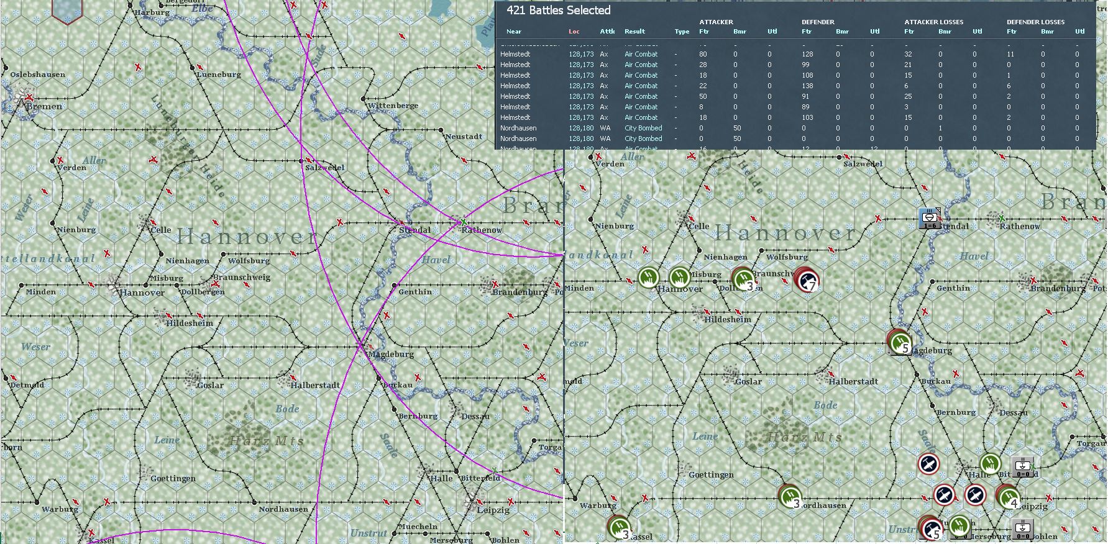Click the Goettingen label on the right map
The image size is (1108, 544).
click(712, 475)
